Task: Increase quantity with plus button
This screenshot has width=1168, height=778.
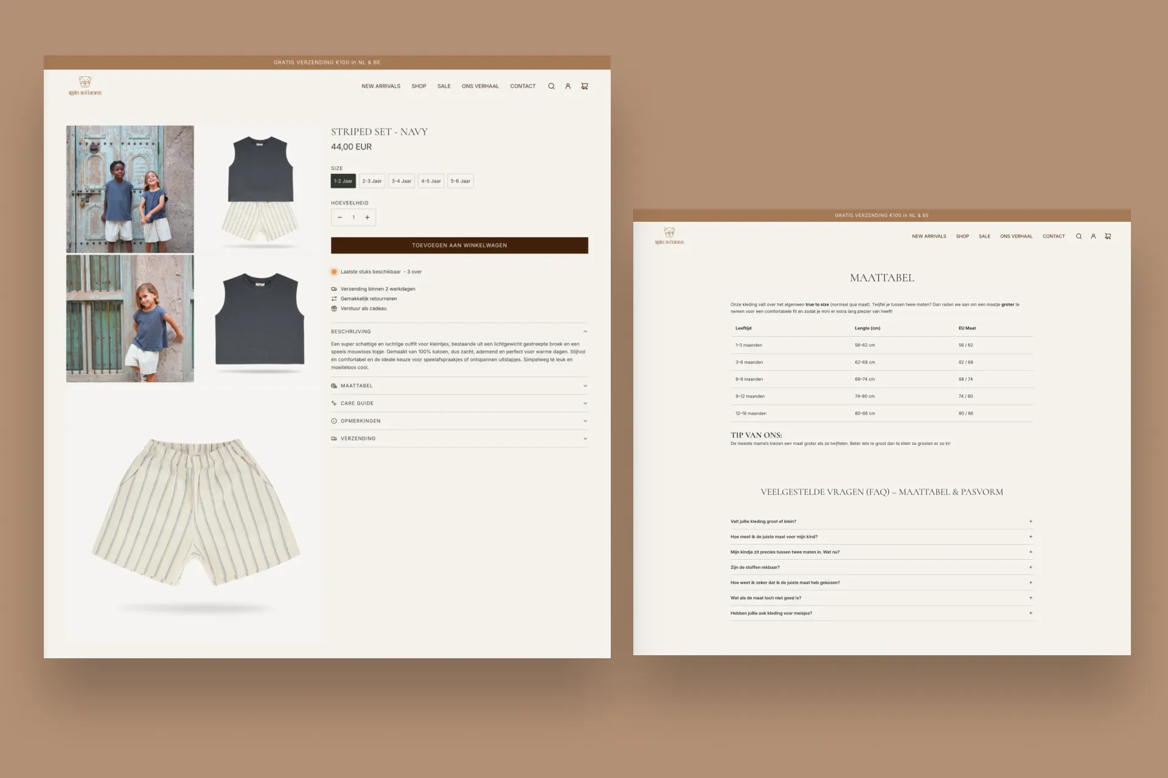Action: point(367,218)
